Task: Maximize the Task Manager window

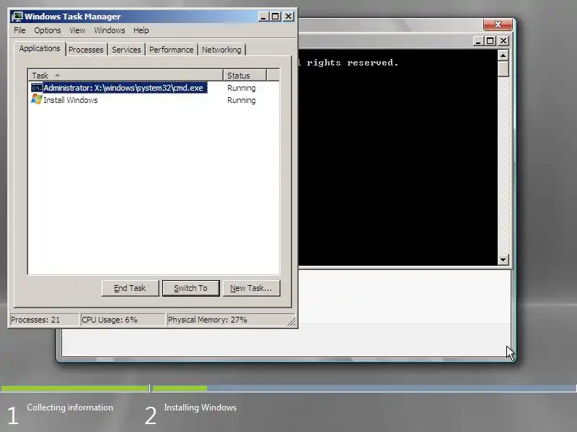Action: [x=276, y=17]
